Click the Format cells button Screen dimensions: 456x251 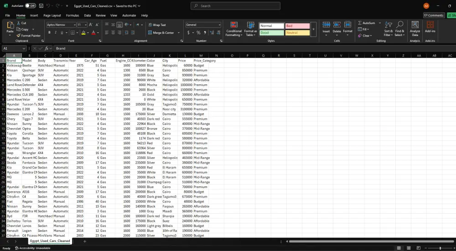point(347,29)
